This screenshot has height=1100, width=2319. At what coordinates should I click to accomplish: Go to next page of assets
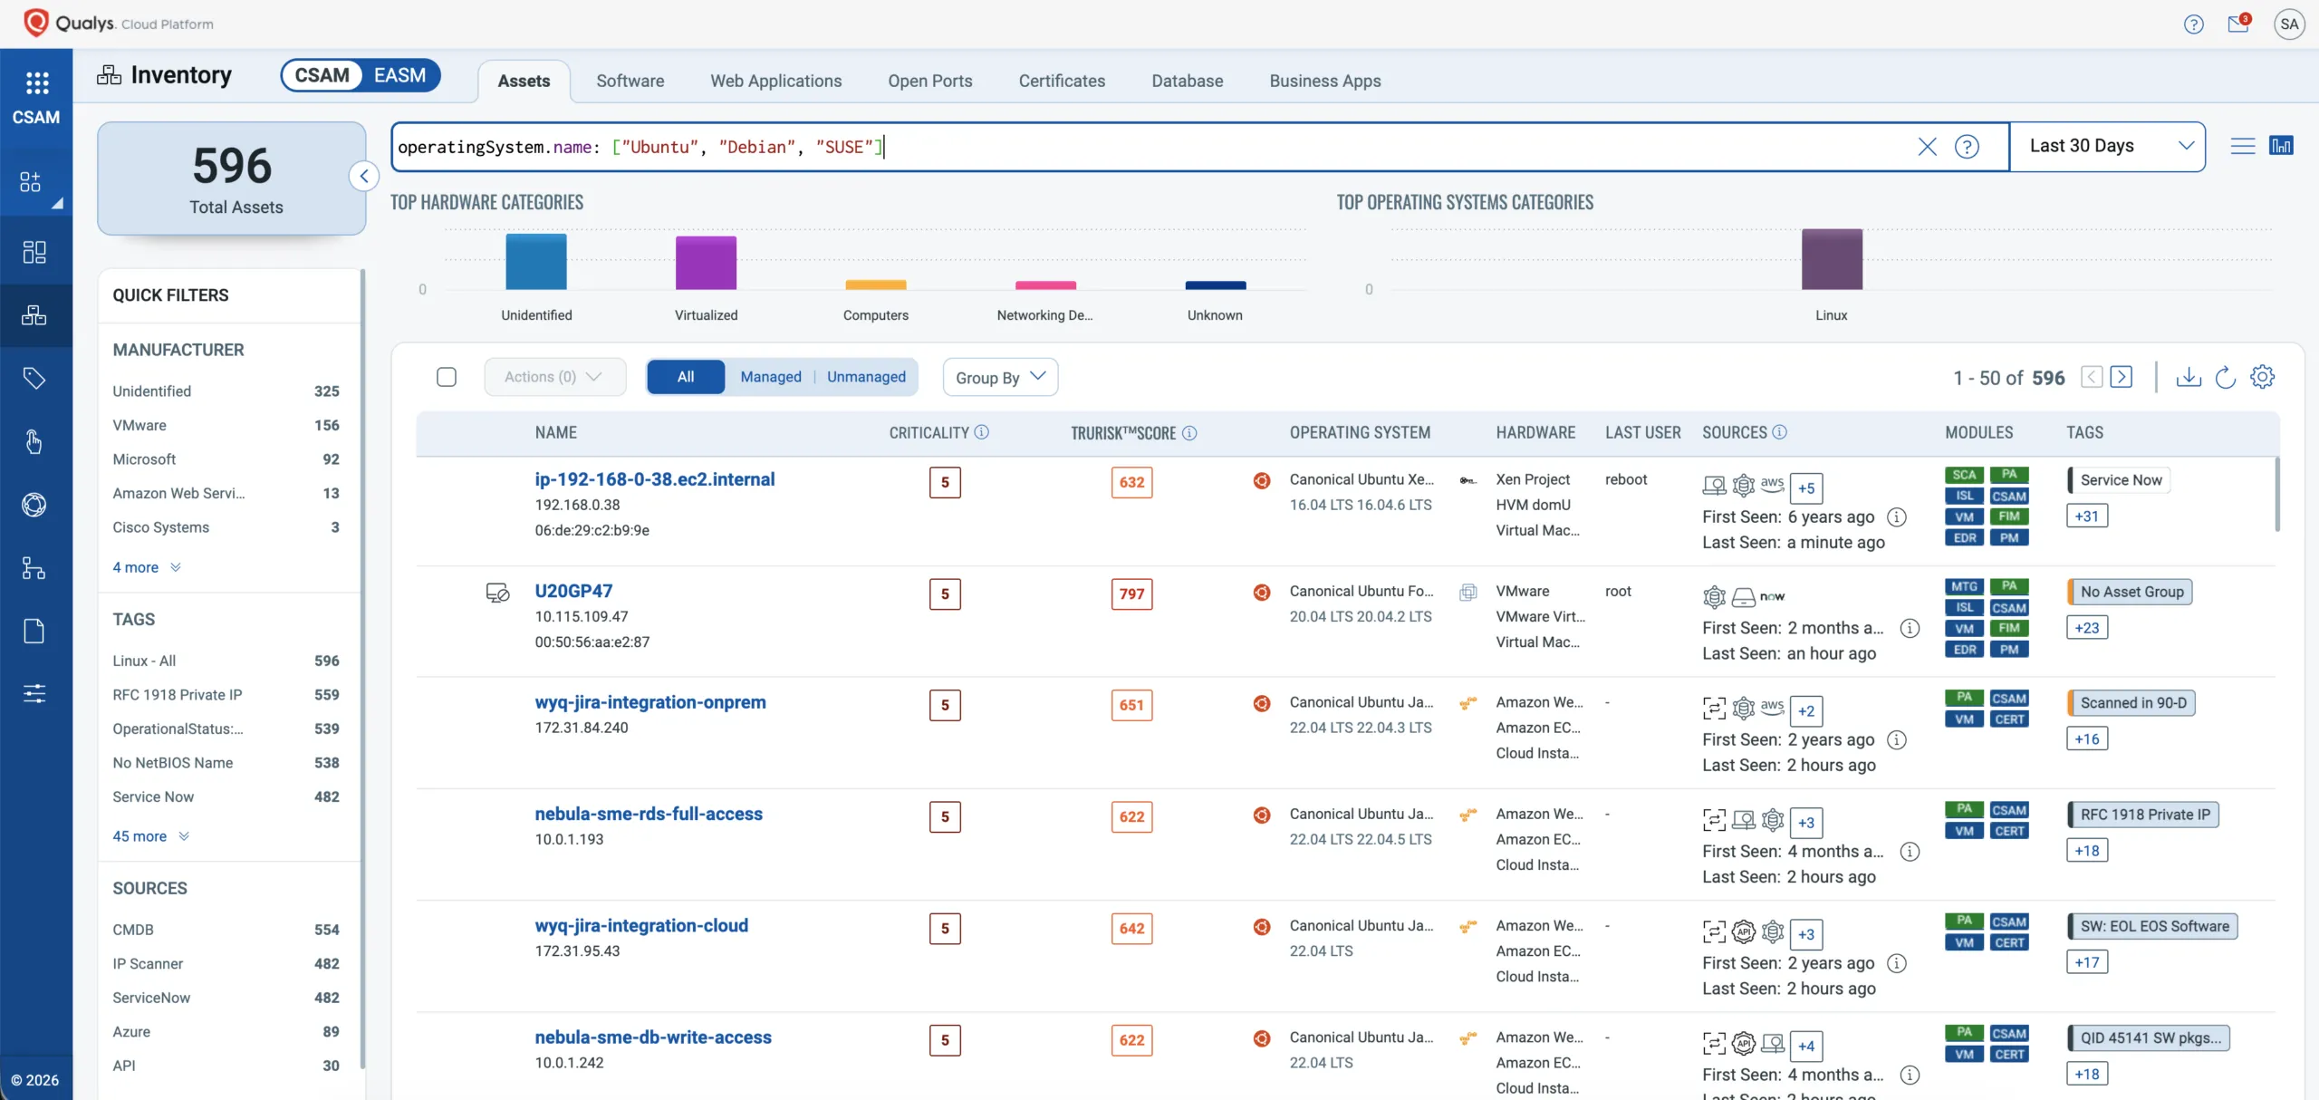point(2121,377)
